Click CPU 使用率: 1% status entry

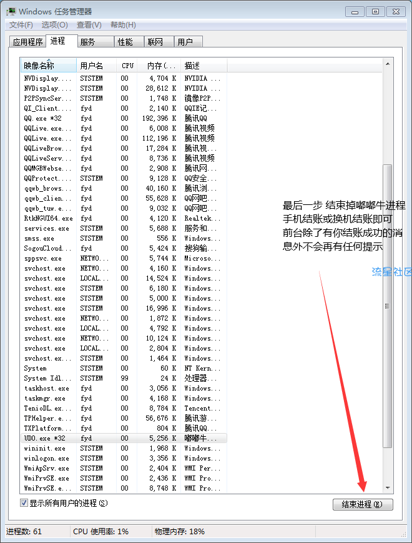(x=101, y=532)
